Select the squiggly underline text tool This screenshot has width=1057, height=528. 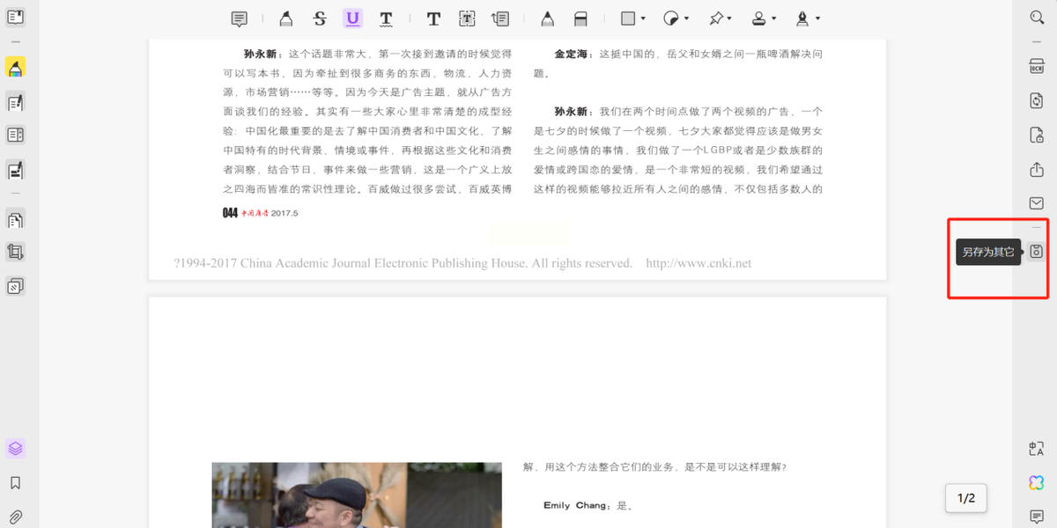[386, 18]
